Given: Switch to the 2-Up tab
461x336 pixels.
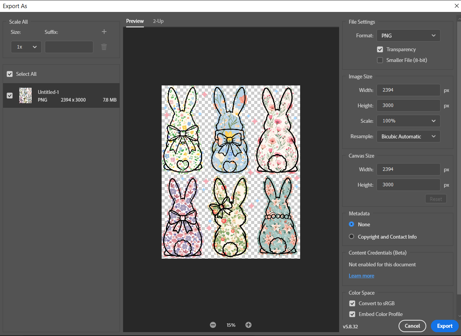Looking at the screenshot, I should 158,21.
